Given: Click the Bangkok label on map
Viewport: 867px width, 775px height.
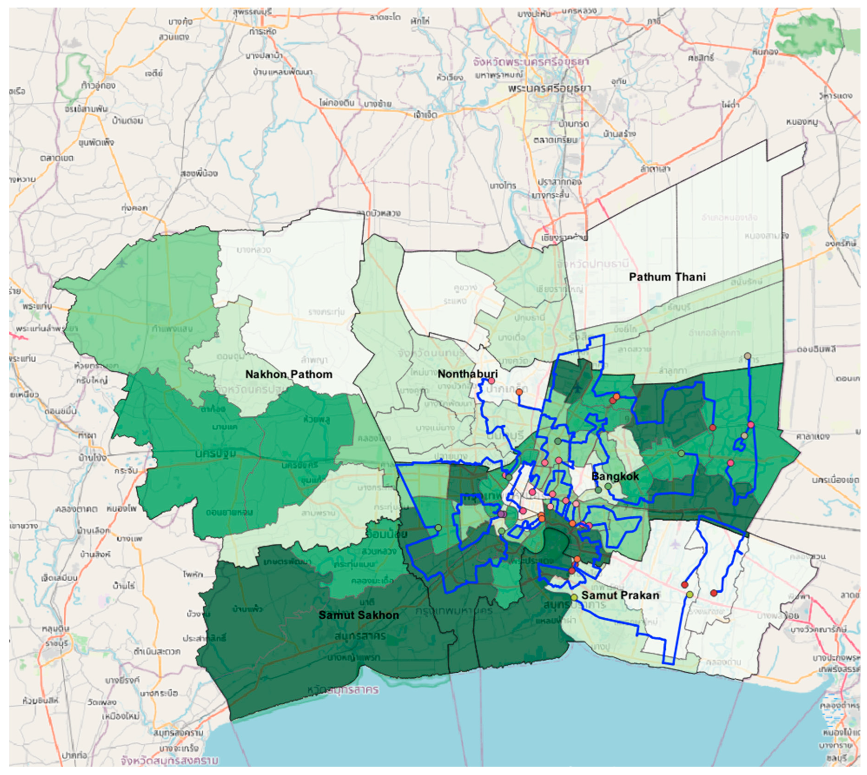Looking at the screenshot, I should pyautogui.click(x=615, y=476).
